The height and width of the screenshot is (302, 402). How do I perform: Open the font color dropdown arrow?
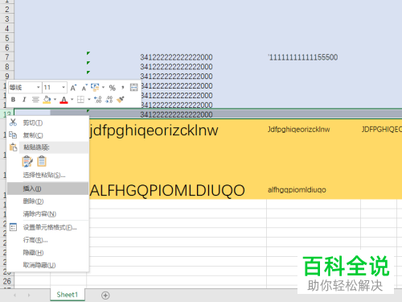[72, 100]
